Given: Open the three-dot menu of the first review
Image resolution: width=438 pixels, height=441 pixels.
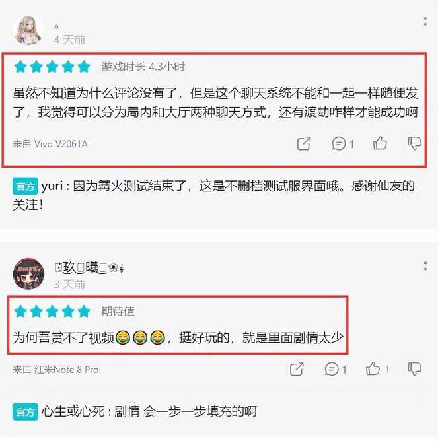Looking at the screenshot, I should tap(425, 21).
